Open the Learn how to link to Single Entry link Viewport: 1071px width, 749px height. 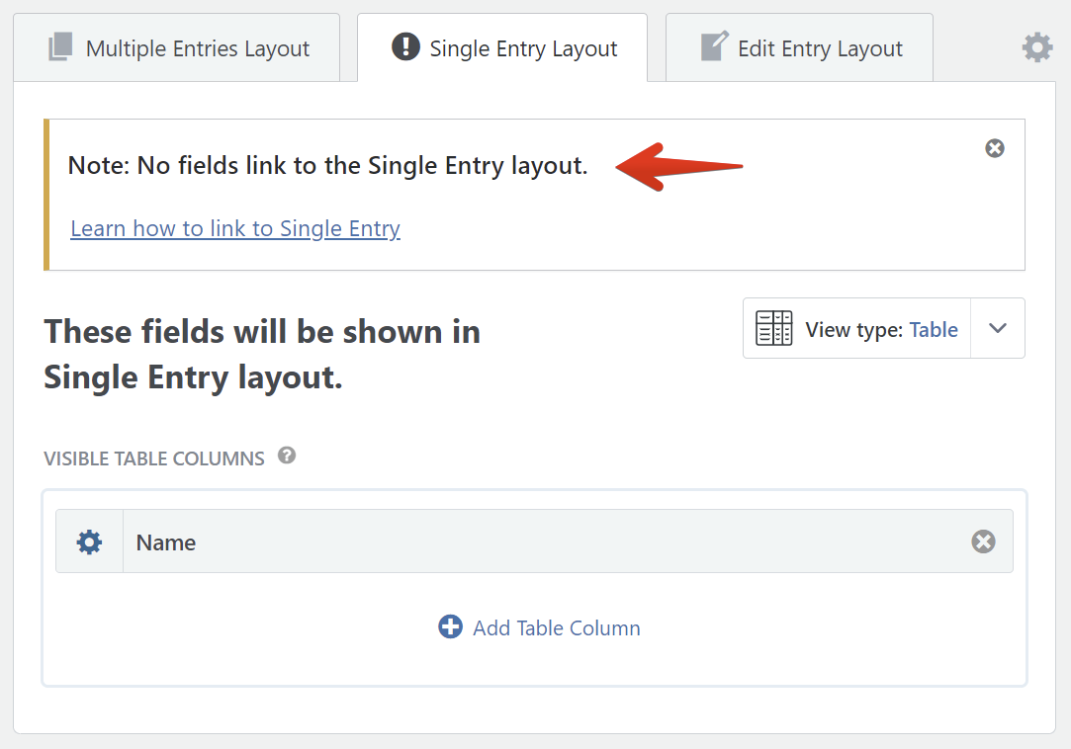point(235,229)
